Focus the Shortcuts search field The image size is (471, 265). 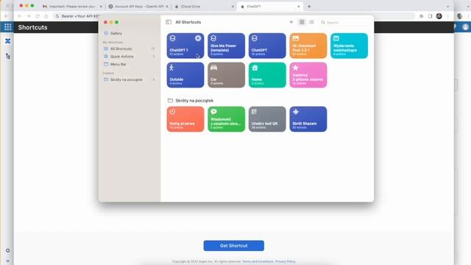click(344, 22)
